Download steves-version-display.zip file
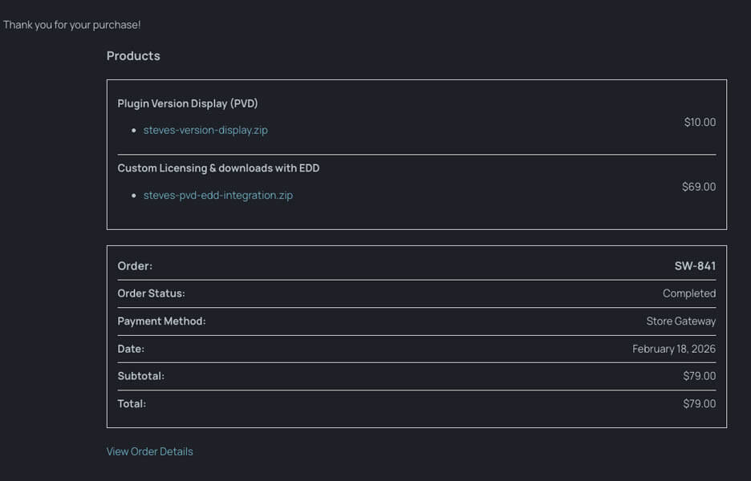Image resolution: width=751 pixels, height=481 pixels. (x=205, y=130)
